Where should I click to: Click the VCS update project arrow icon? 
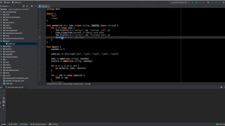point(212,2)
